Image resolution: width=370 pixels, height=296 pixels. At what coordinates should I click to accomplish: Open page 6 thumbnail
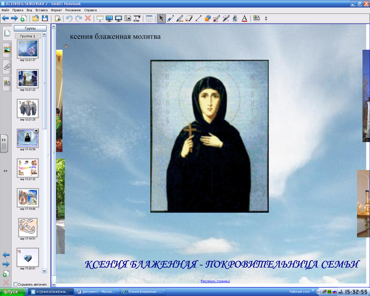click(28, 198)
